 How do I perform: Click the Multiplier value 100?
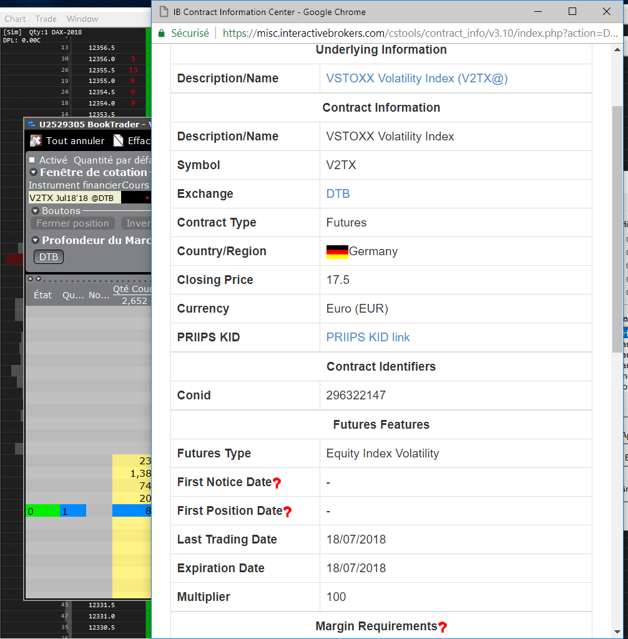click(x=336, y=597)
